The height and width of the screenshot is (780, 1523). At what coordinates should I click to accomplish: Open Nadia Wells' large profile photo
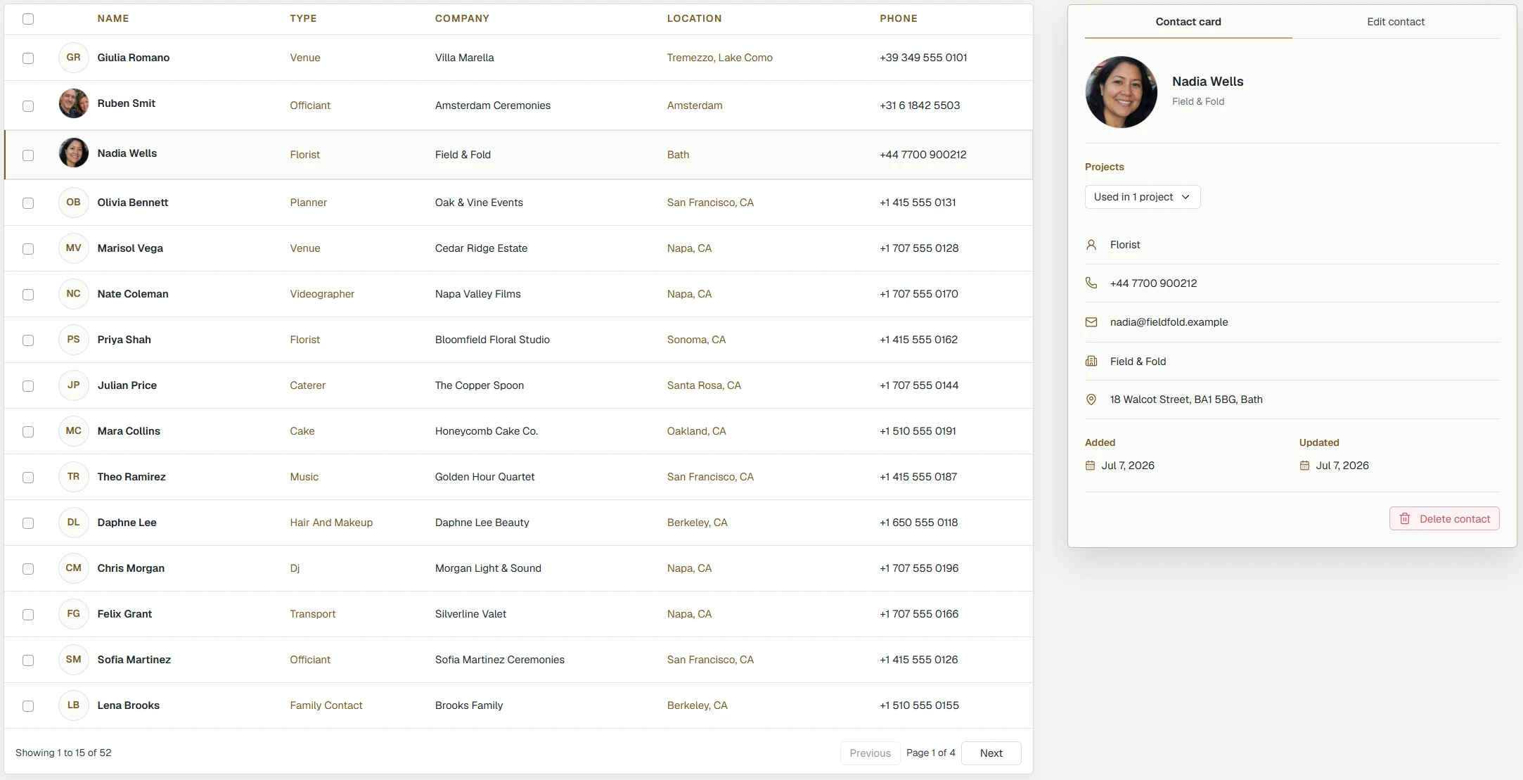(x=1121, y=92)
